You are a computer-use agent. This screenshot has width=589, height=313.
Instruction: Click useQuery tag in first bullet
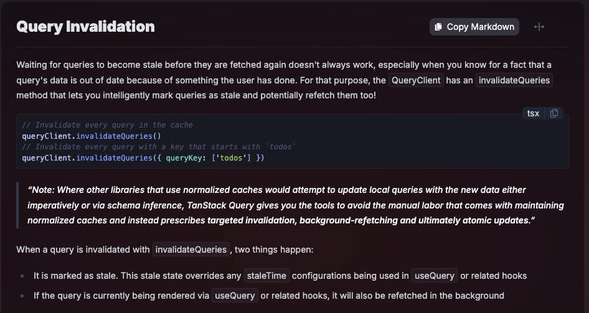click(435, 276)
